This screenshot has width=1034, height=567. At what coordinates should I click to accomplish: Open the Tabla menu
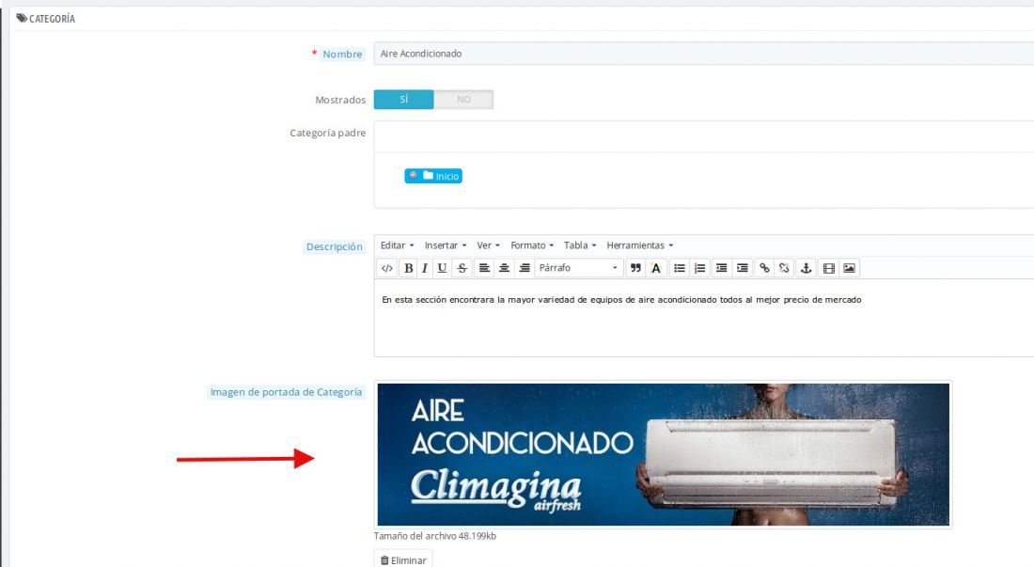point(580,245)
